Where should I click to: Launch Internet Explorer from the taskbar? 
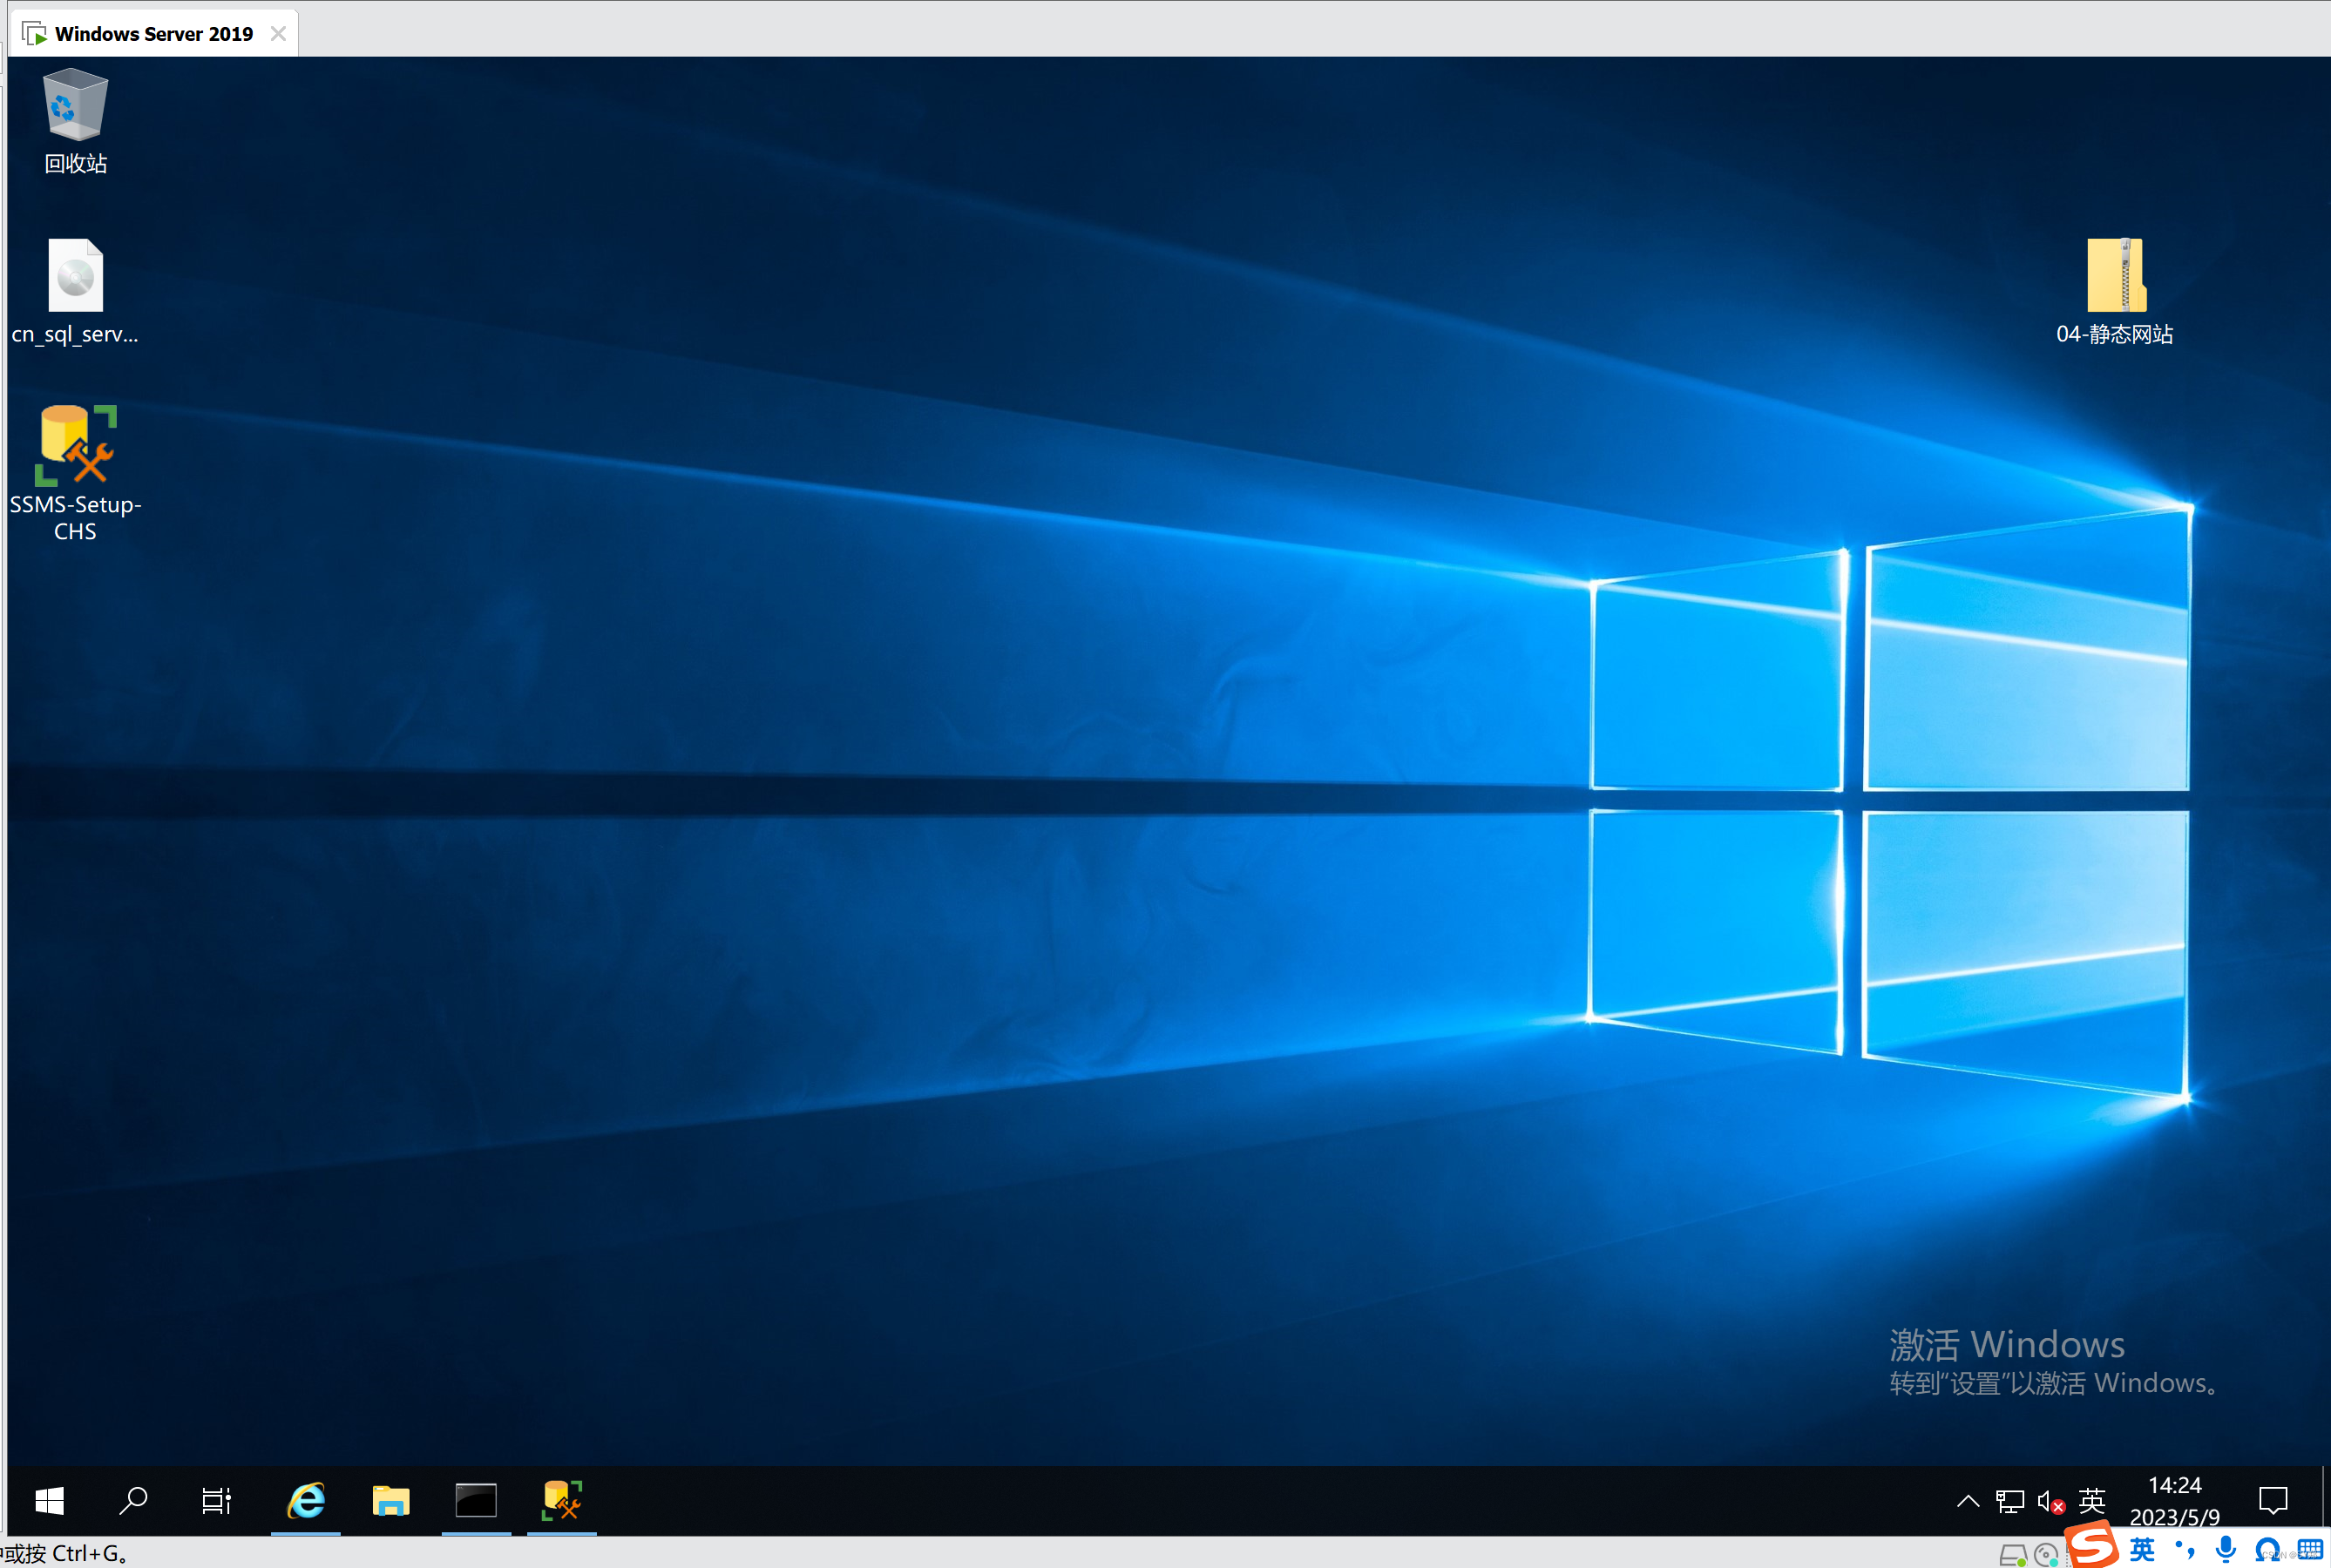(306, 1500)
